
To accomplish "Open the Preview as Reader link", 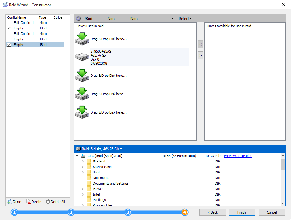I will [x=238, y=156].
